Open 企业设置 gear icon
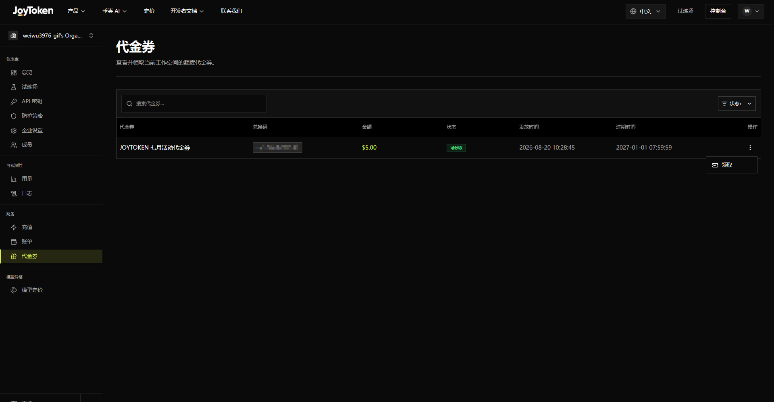 [x=14, y=131]
